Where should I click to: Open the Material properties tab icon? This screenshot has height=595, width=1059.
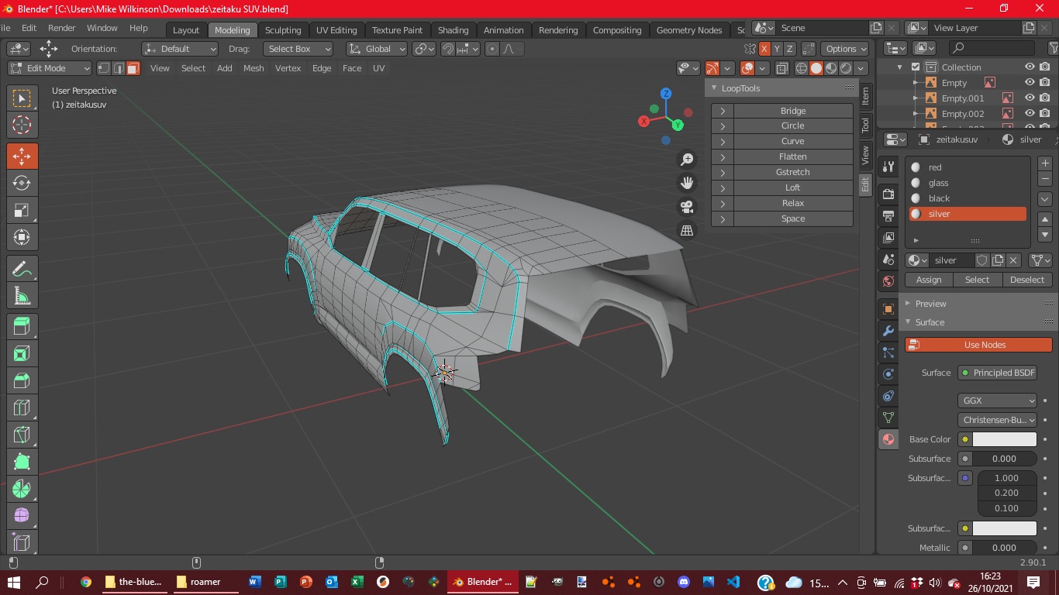(888, 439)
